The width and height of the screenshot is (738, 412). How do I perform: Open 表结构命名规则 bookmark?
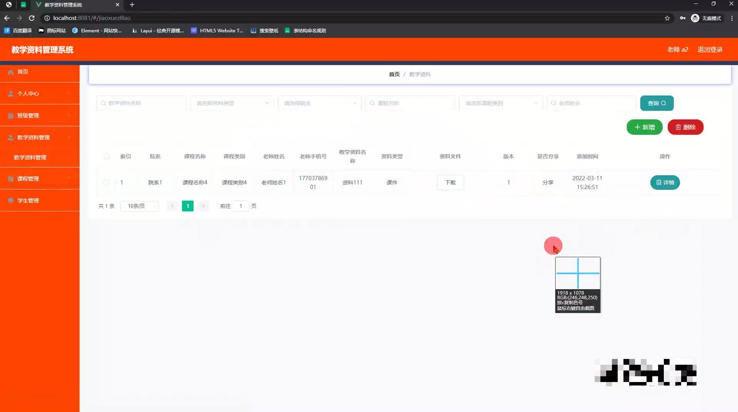coord(305,30)
